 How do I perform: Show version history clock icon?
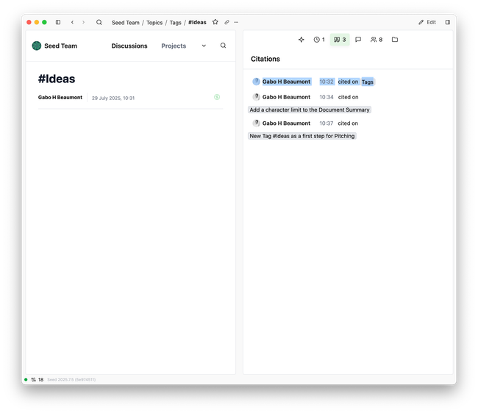click(318, 40)
